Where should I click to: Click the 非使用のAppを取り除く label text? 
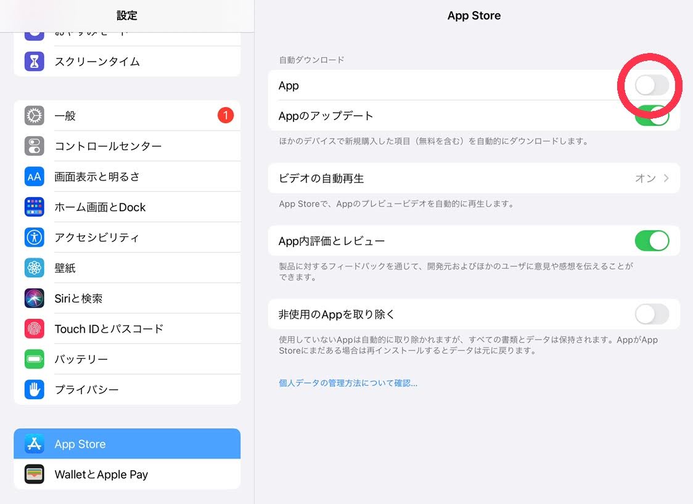(x=337, y=314)
